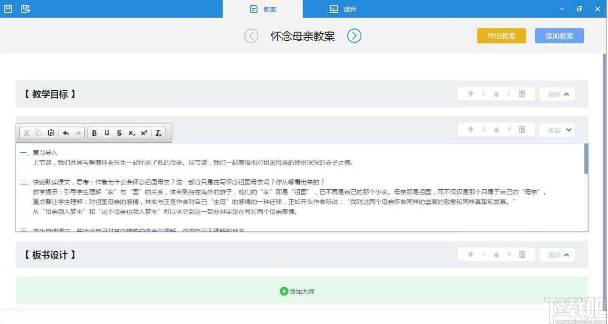Image resolution: width=608 pixels, height=324 pixels.
Task: Redo the edit in the editor toolbar
Action: click(78, 133)
